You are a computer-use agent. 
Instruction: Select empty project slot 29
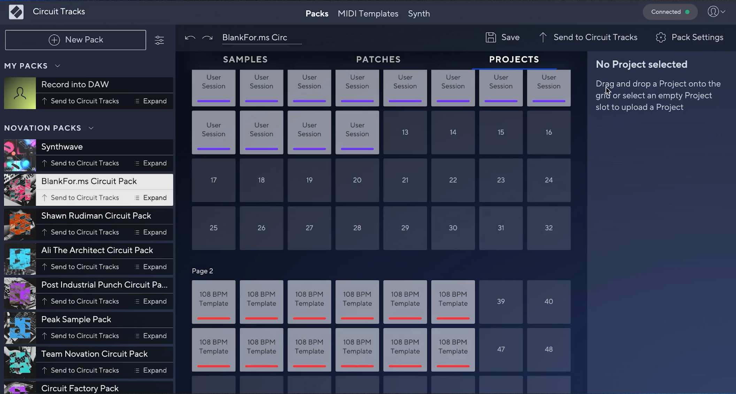(405, 228)
